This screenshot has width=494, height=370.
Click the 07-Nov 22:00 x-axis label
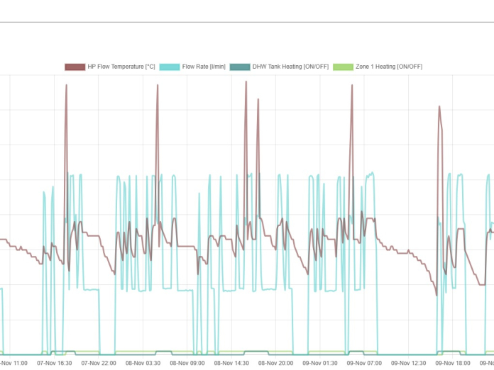point(99,362)
